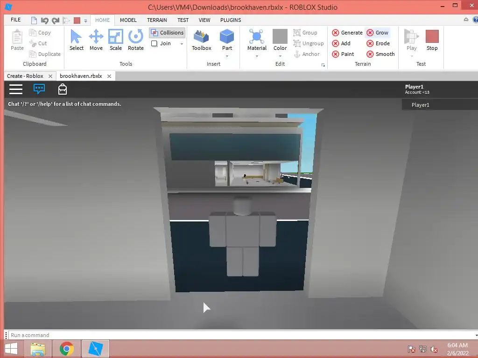Open the in-game backpack
Screen dimensions: 478x358
63,89
